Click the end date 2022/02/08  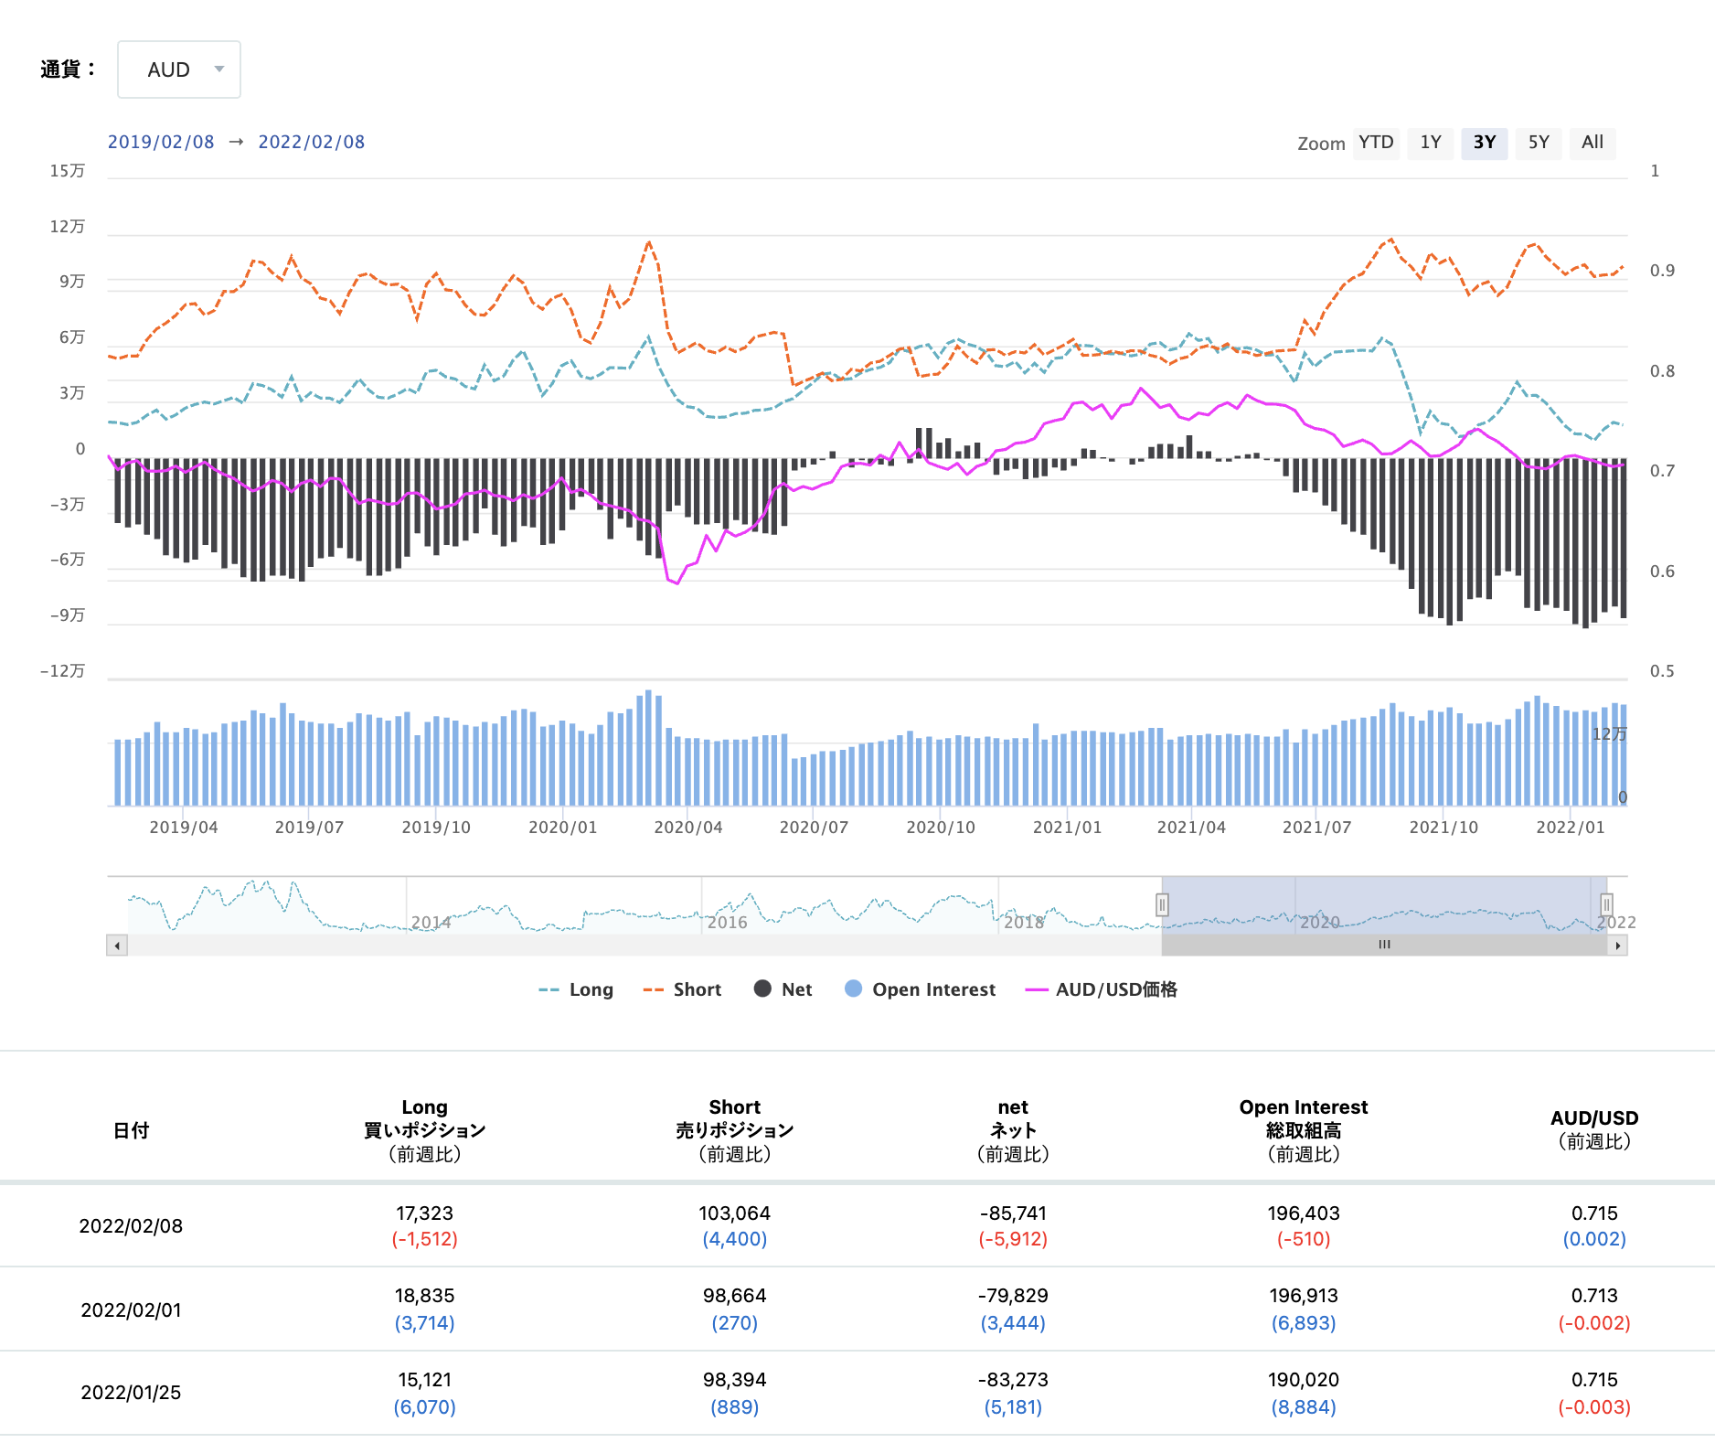[x=312, y=142]
